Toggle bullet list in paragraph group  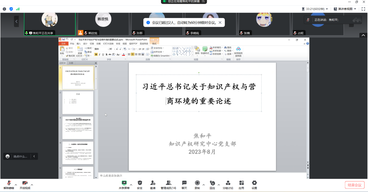(x=129, y=49)
